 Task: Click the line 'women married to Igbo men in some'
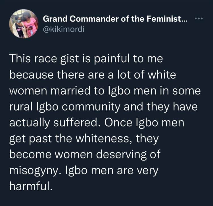[105, 91]
